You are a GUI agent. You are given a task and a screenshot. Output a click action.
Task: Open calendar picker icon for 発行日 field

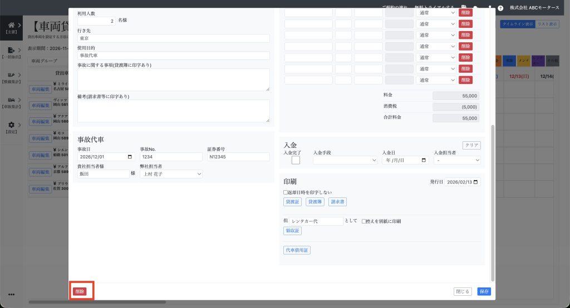[x=475, y=182]
